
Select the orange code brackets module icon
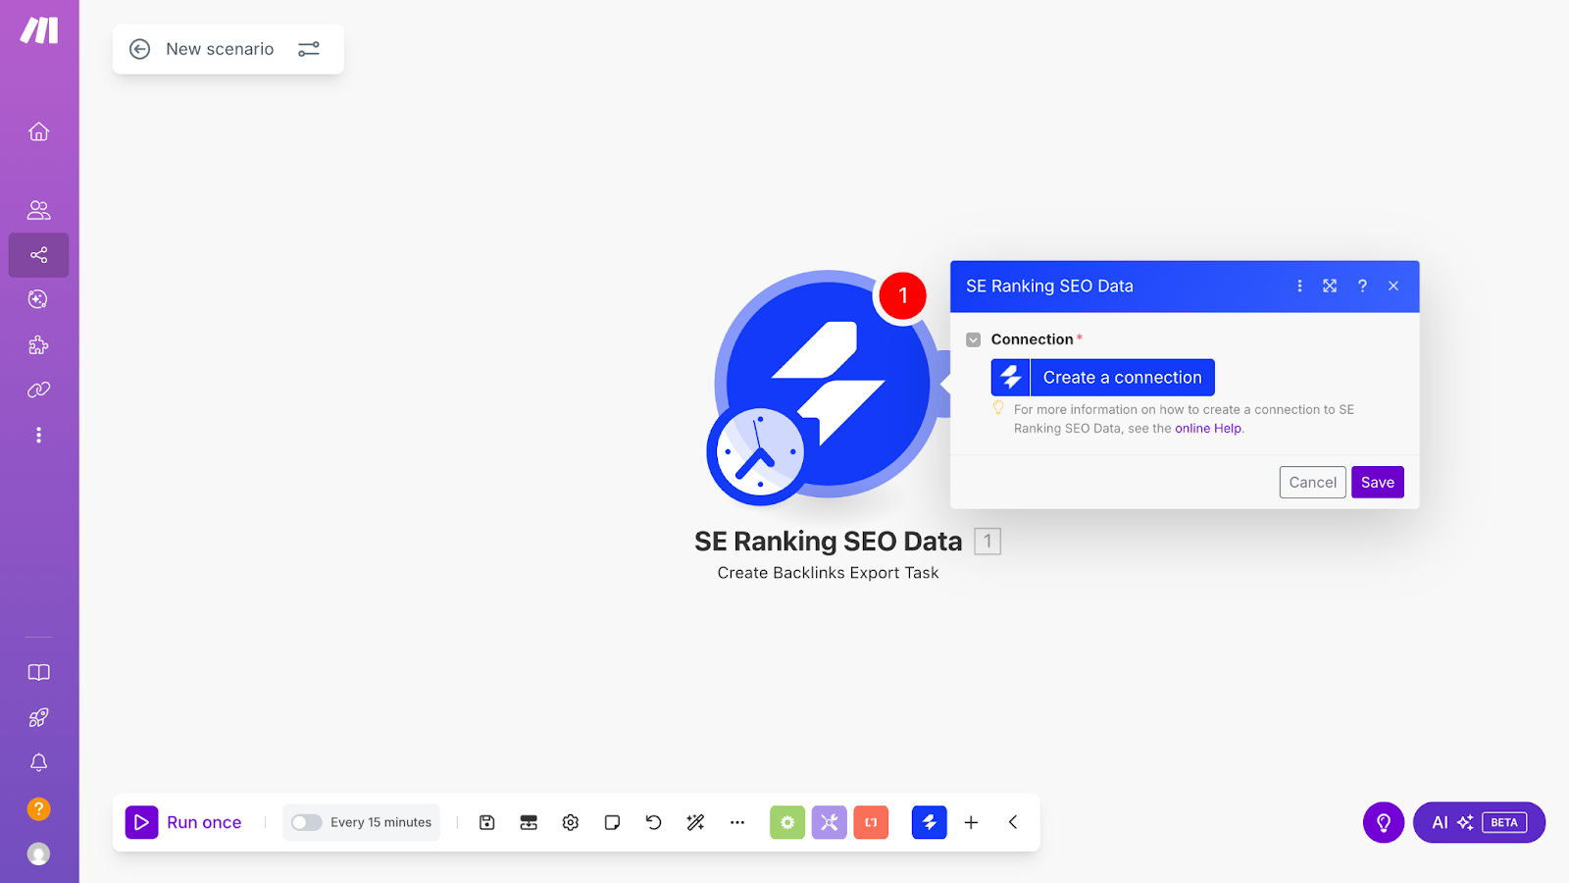pyautogui.click(x=871, y=822)
